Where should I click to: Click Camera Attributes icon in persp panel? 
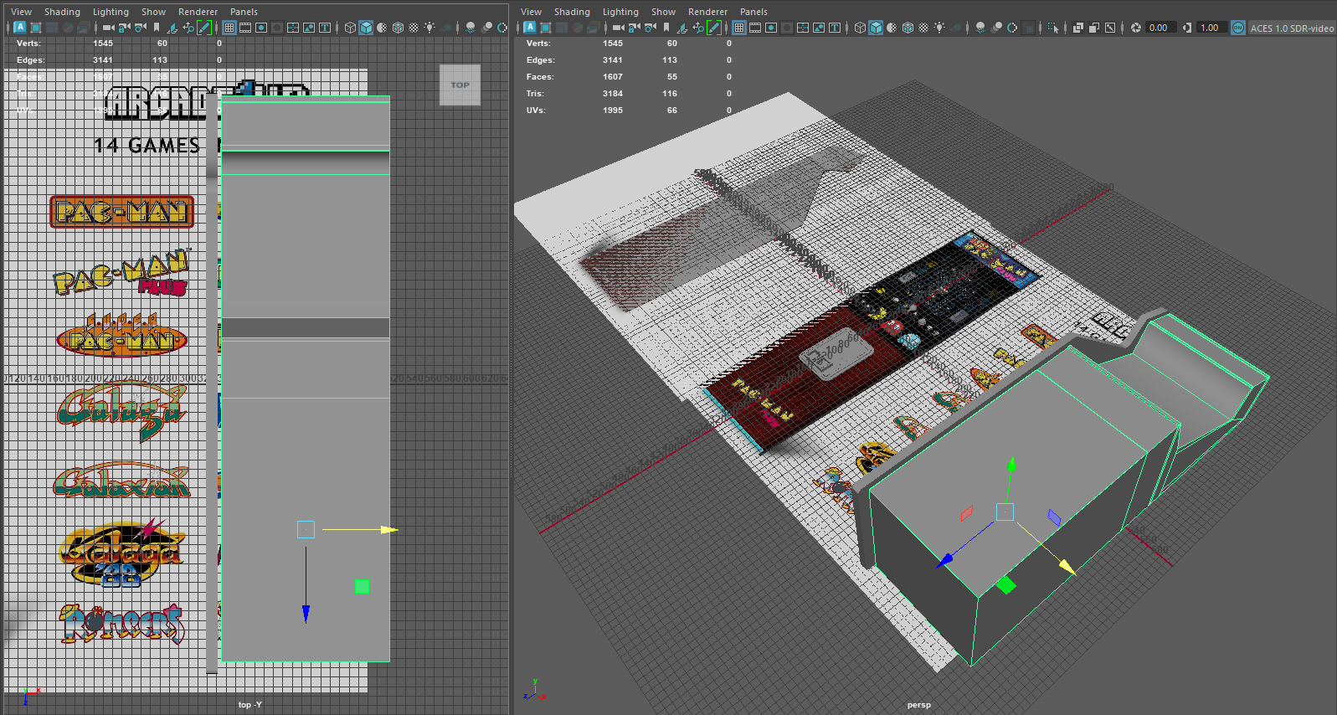coord(650,28)
